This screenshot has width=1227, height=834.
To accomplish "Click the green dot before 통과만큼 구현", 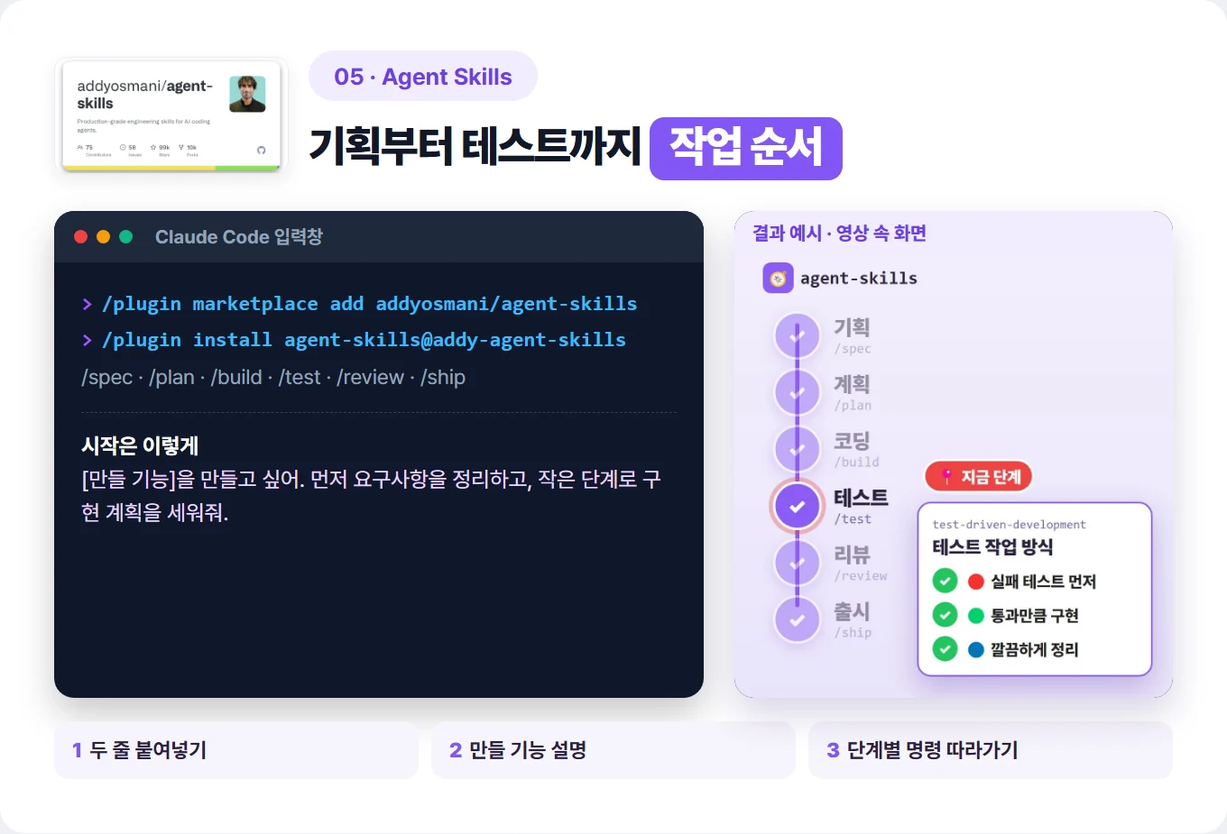I will (975, 616).
